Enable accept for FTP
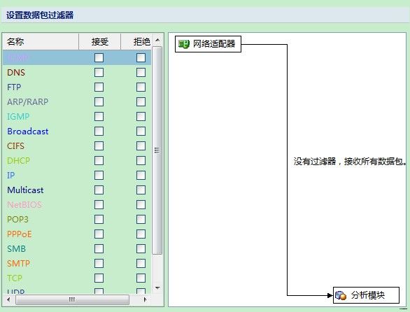Image resolution: width=410 pixels, height=312 pixels. 99,87
